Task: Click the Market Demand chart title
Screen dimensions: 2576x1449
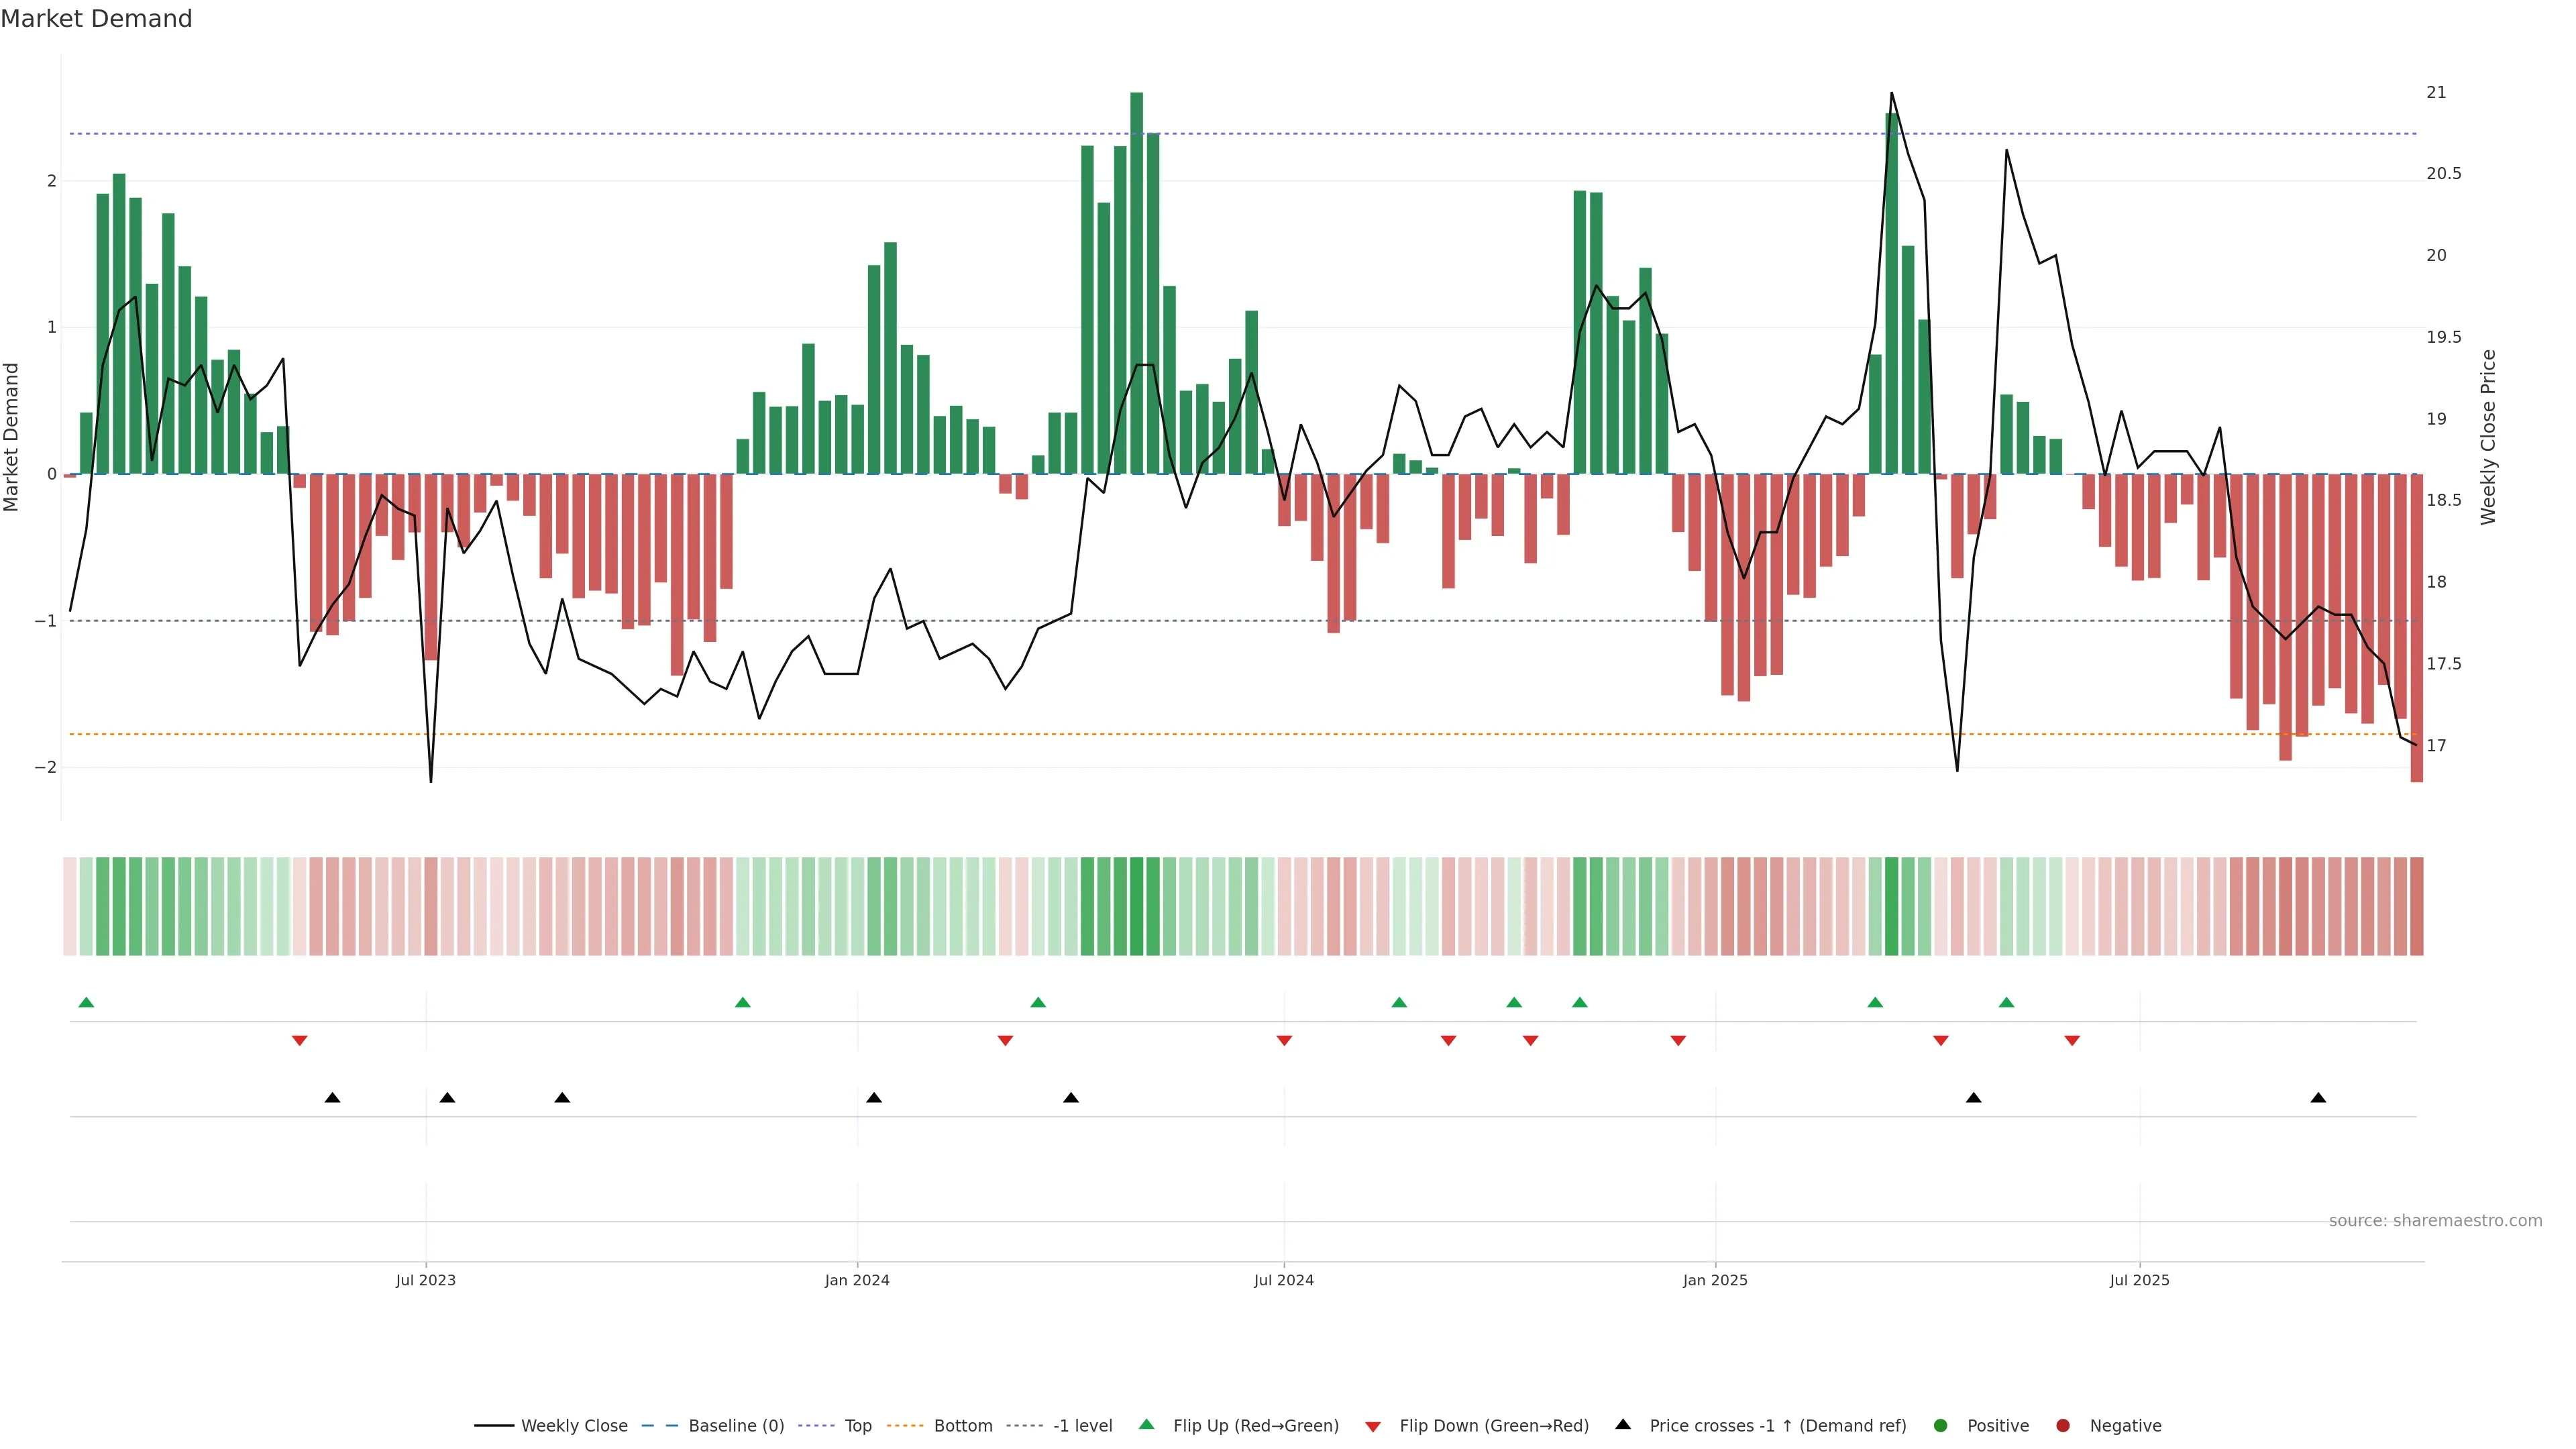Action: click(96, 19)
